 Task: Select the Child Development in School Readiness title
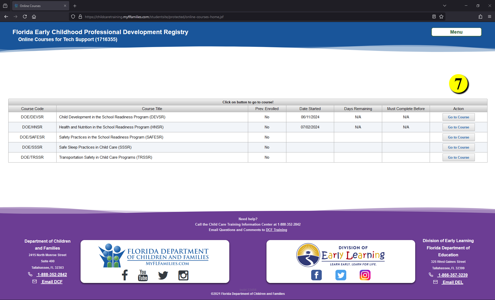pyautogui.click(x=112, y=117)
